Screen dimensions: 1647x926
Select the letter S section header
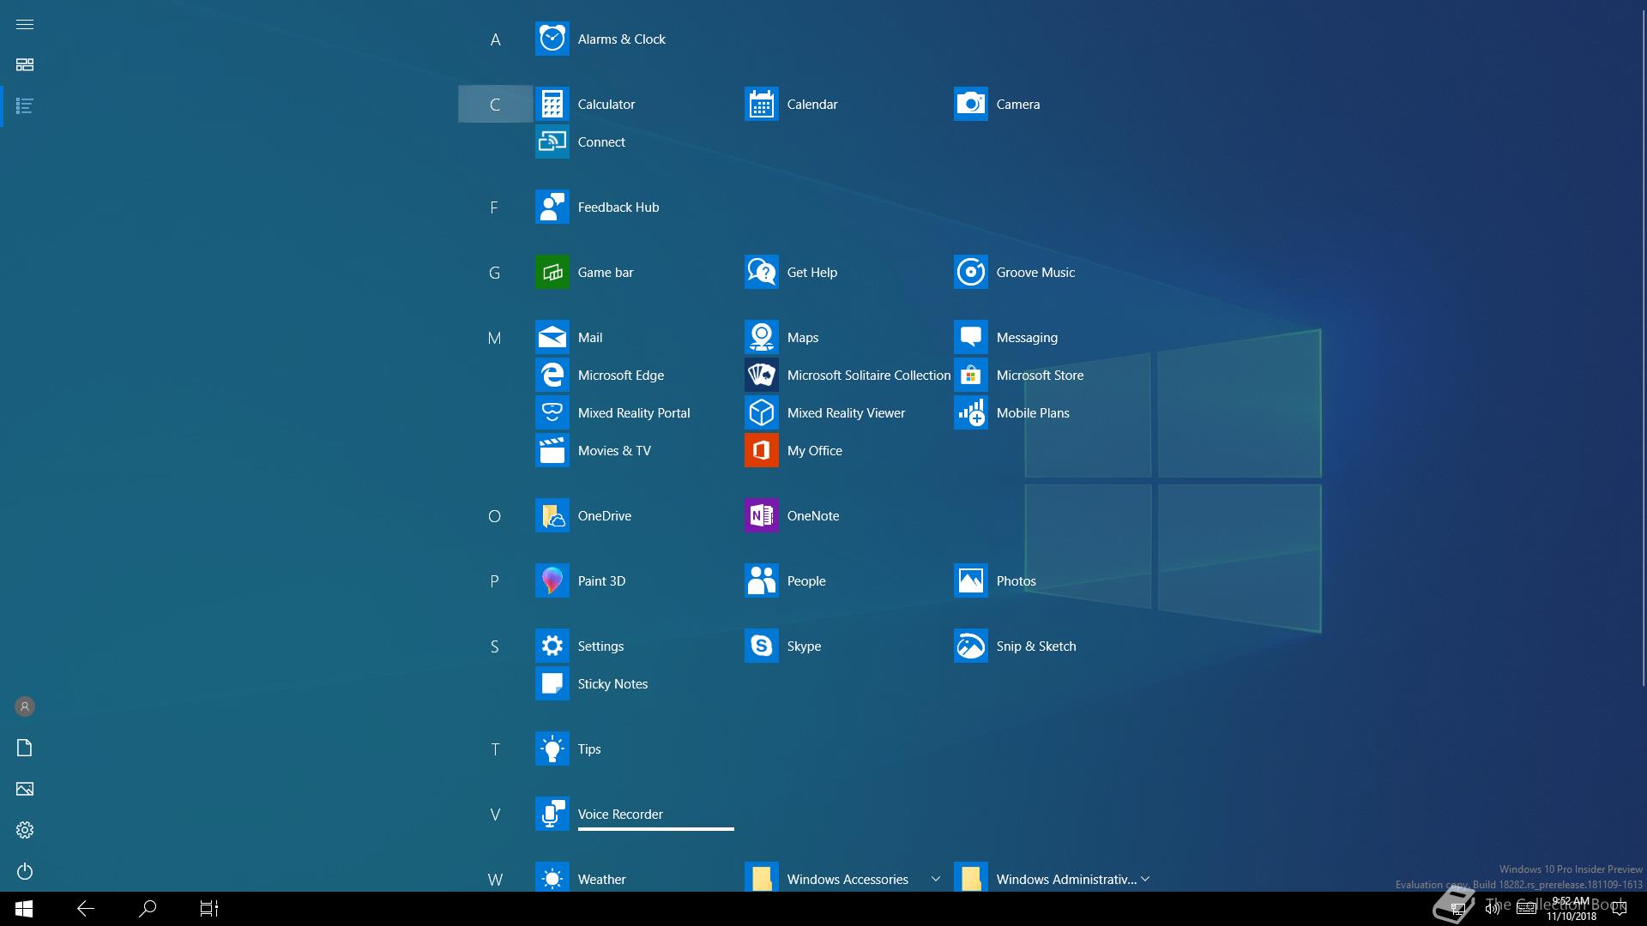tap(495, 646)
